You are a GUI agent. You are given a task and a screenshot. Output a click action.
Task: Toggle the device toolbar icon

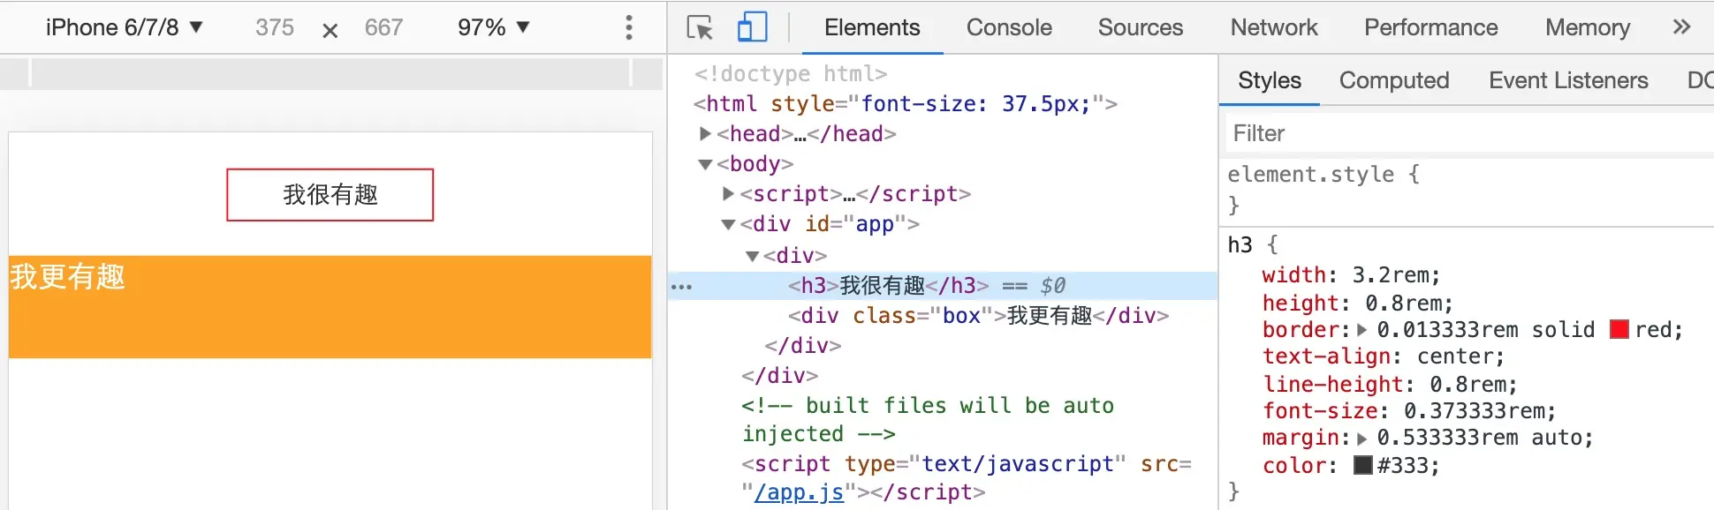click(x=752, y=27)
